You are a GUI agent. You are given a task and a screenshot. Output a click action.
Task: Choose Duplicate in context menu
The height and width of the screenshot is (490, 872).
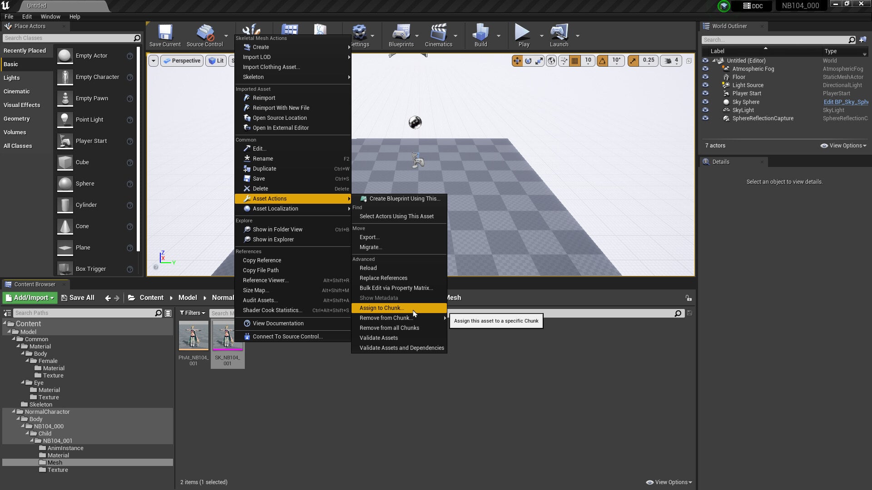tap(293, 169)
